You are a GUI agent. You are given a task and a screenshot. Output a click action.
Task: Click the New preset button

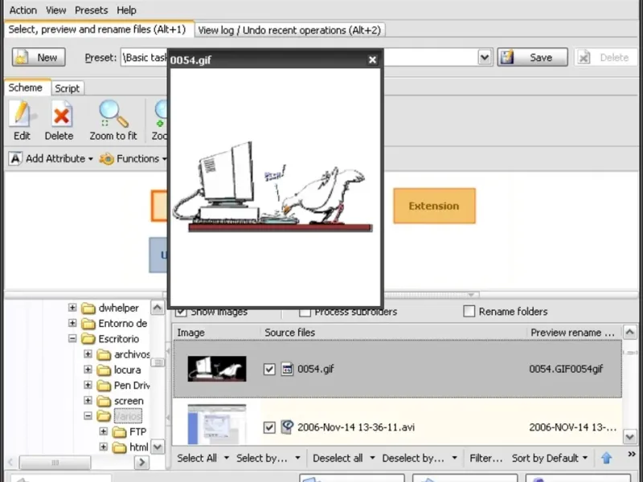(39, 57)
